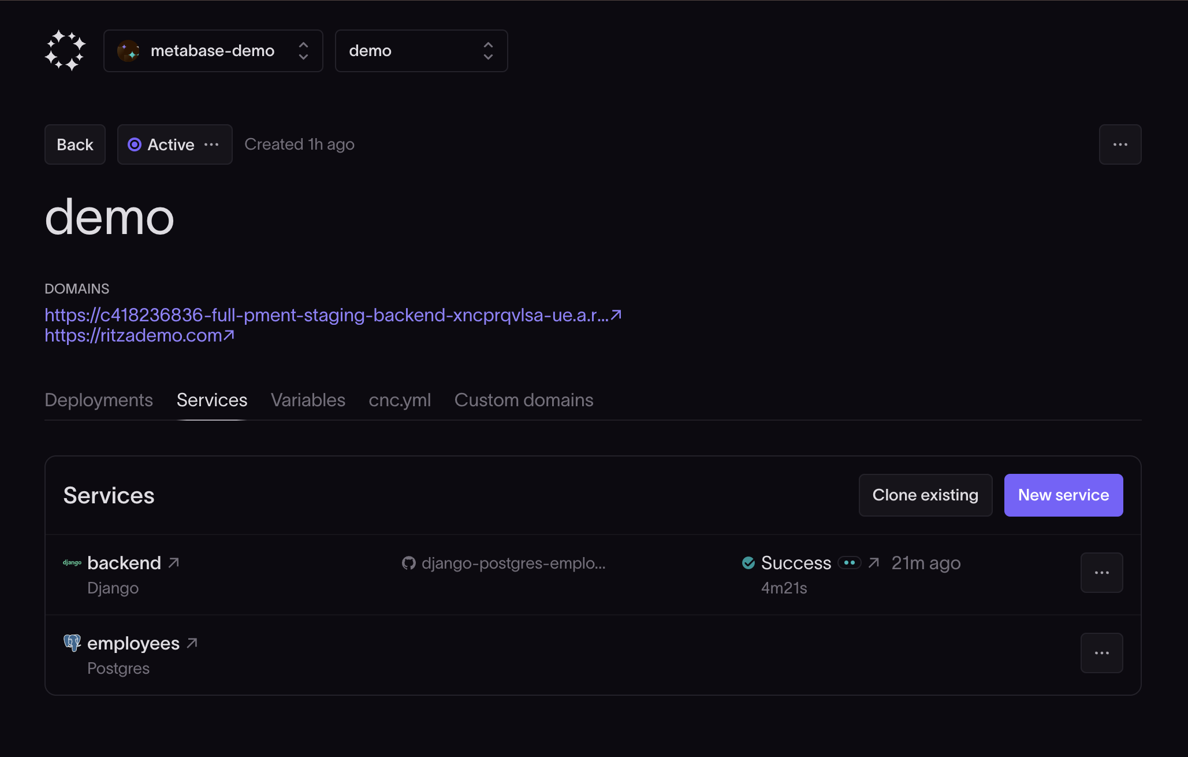Screen dimensions: 1188x757
Task: Click the demo page heading
Action: 109,218
